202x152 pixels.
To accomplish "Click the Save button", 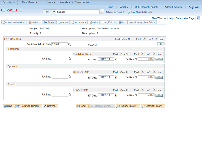I will pyautogui.click(x=9, y=106).
